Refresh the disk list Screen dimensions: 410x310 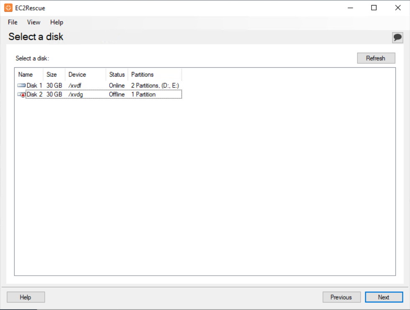click(376, 58)
